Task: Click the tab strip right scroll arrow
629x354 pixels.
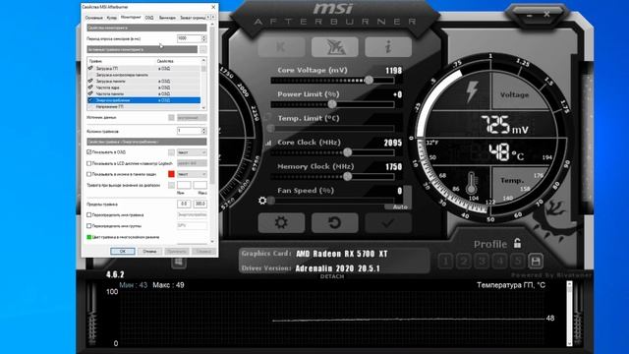Action: tap(213, 18)
